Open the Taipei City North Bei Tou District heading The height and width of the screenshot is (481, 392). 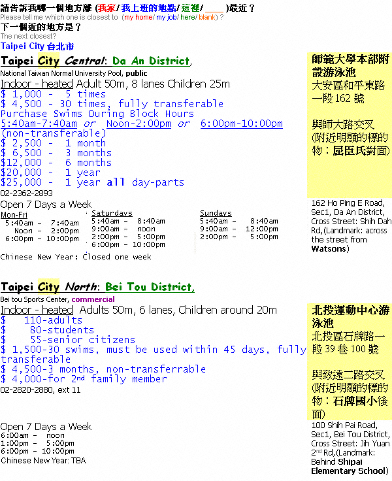pyautogui.click(x=97, y=287)
